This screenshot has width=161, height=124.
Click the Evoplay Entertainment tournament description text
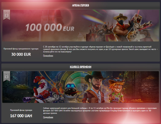click(100, 111)
